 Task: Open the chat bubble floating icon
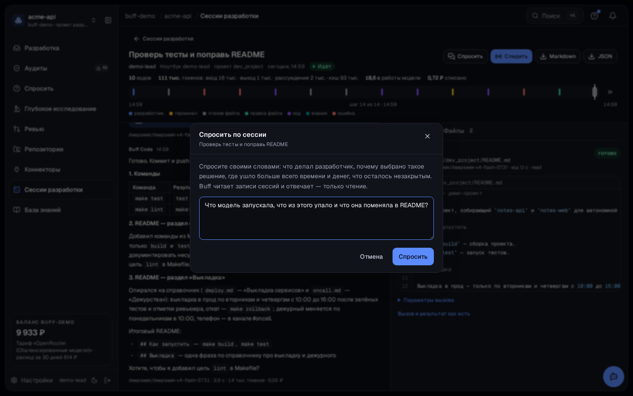point(614,377)
